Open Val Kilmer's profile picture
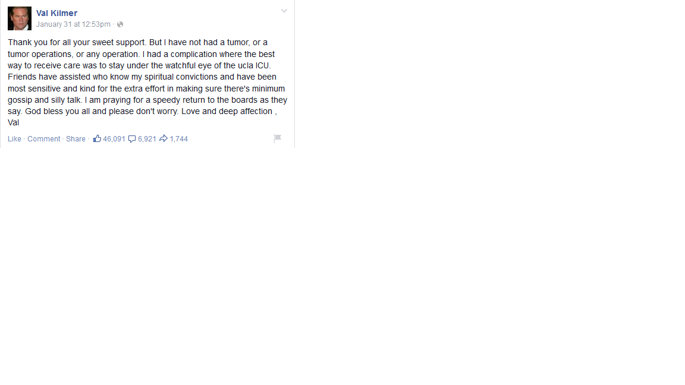 coord(20,18)
